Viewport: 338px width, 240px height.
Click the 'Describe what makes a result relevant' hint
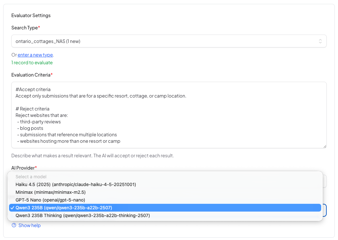(93, 155)
